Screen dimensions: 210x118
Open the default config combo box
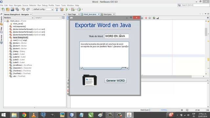pyautogui.click(x=43, y=10)
